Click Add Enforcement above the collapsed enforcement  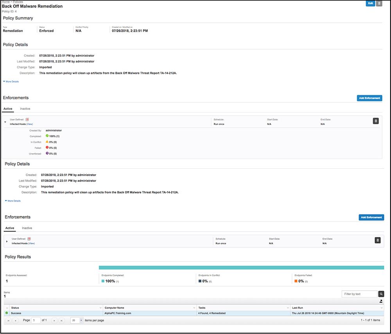pos(371,218)
